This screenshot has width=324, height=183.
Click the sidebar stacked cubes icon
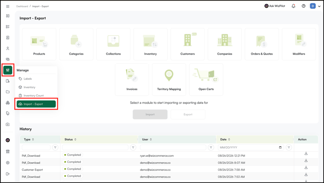click(x=8, y=102)
